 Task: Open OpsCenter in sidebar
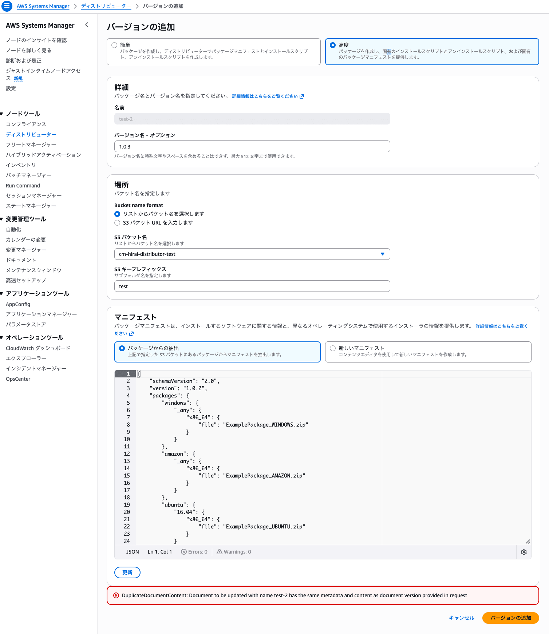pos(18,379)
